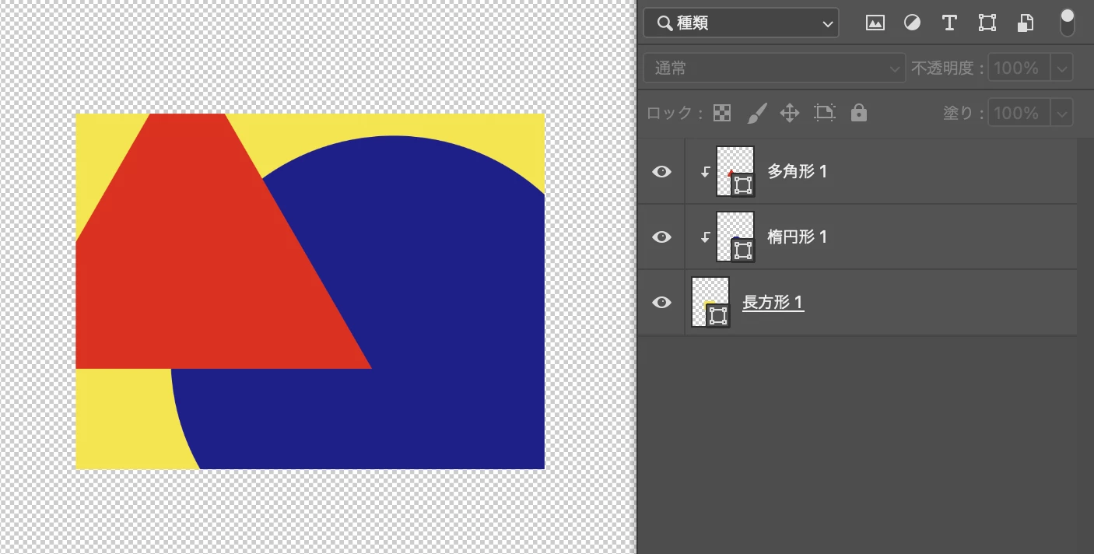Viewport: 1094px width, 554px height.
Task: Select the 長方形 1 layer thumbnail
Action: click(710, 302)
